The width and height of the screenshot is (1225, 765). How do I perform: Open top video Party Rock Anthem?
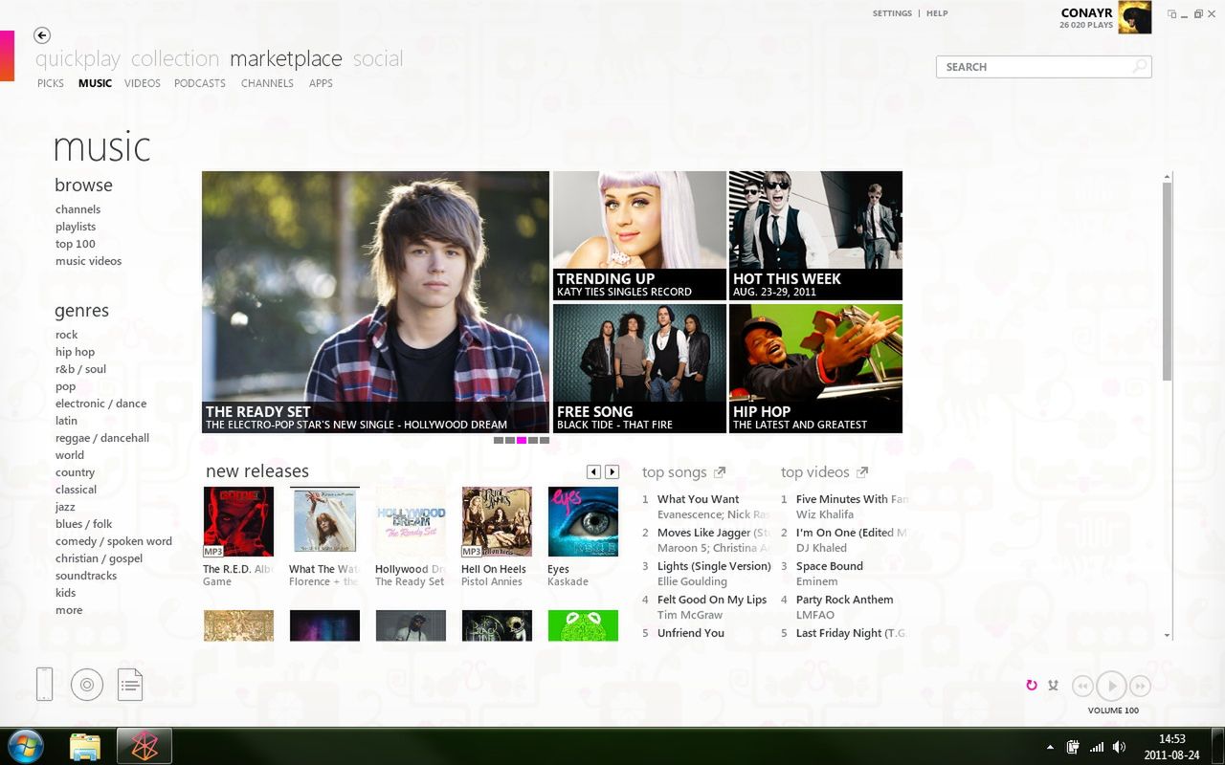pyautogui.click(x=845, y=600)
